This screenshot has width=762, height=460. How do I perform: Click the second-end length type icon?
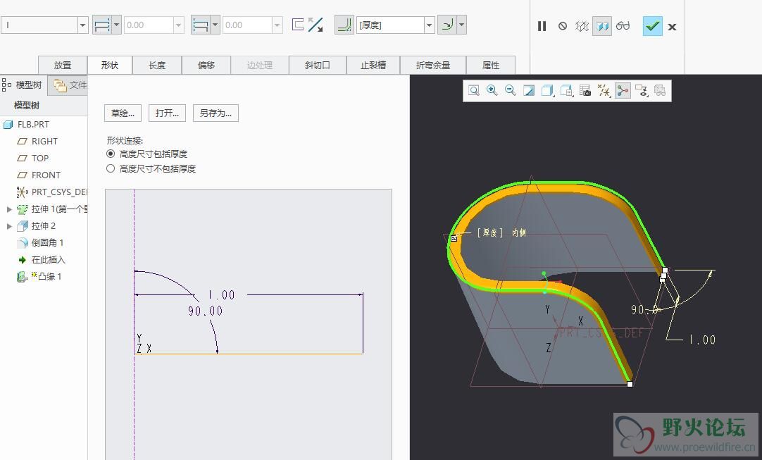click(201, 25)
